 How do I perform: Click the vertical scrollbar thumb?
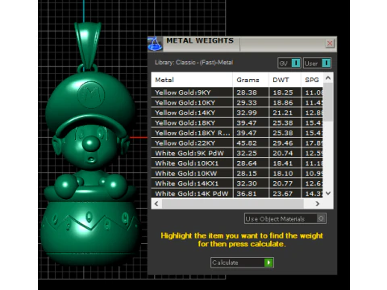[328, 102]
